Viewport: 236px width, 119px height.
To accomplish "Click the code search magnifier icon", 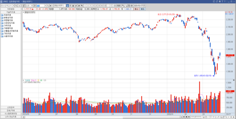I will [x=48, y=6].
